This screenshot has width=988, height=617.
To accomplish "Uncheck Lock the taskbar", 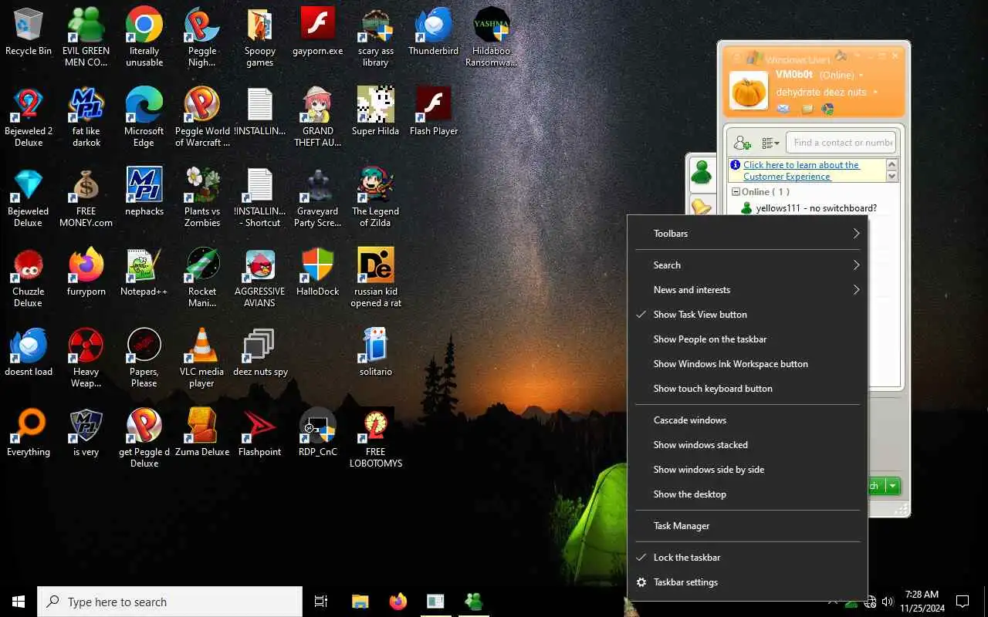I will [747, 558].
